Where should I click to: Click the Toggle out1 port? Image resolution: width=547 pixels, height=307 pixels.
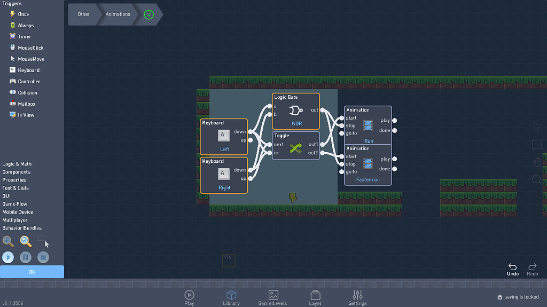(x=322, y=145)
